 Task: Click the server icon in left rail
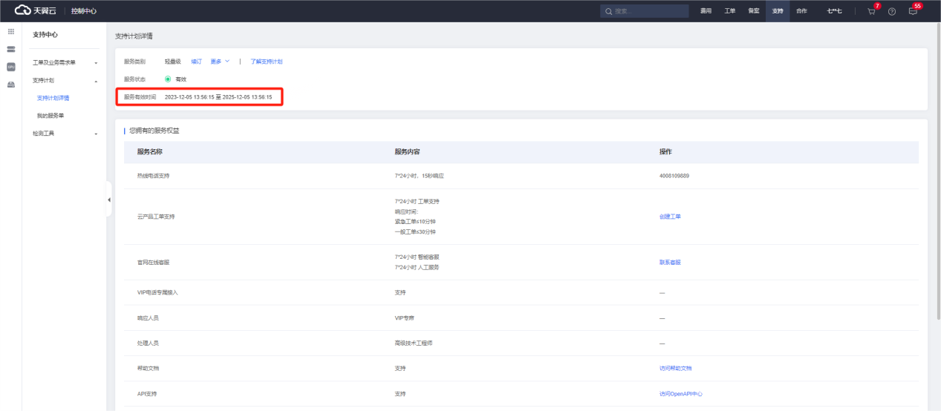(x=10, y=49)
